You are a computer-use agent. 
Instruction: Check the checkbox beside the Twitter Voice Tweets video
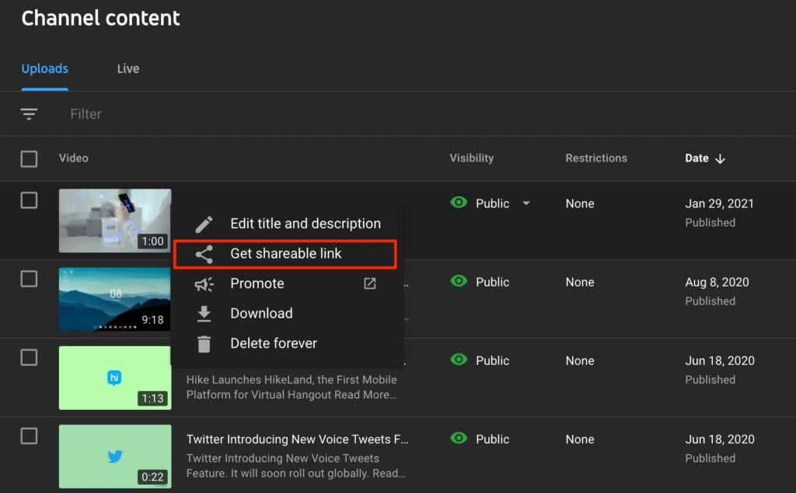pyautogui.click(x=29, y=436)
